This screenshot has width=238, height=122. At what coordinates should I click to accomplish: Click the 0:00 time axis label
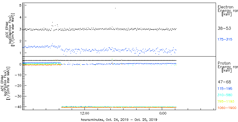pyautogui.click(x=162, y=113)
